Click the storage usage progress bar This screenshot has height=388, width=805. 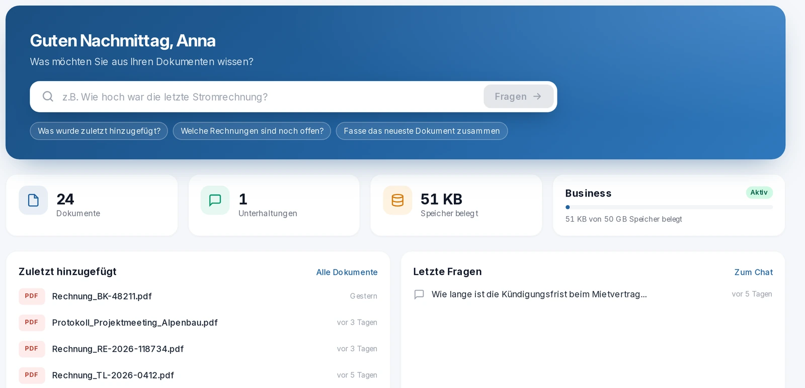[x=669, y=207]
